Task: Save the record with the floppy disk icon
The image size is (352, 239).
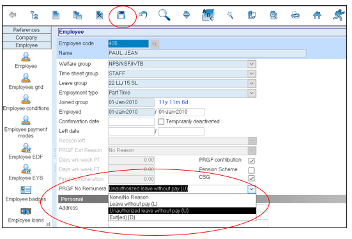Action: (121, 15)
